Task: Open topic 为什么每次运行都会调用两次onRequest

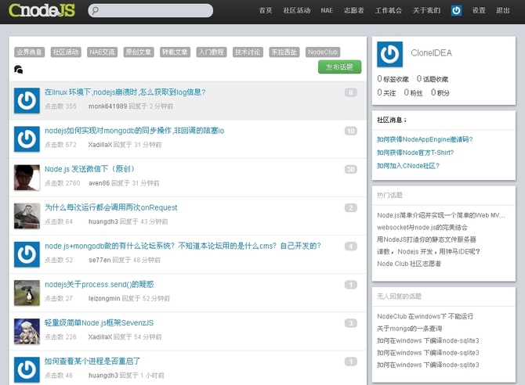Action: point(110,207)
